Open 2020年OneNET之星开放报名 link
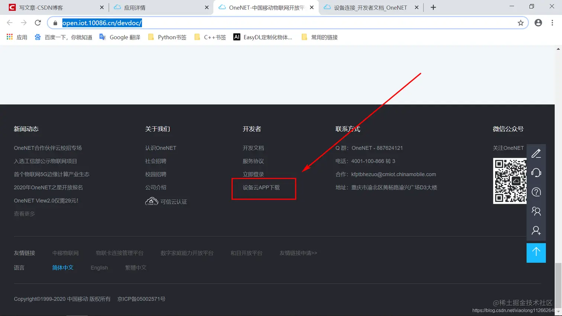Screen dimensions: 562x316 click(x=48, y=188)
